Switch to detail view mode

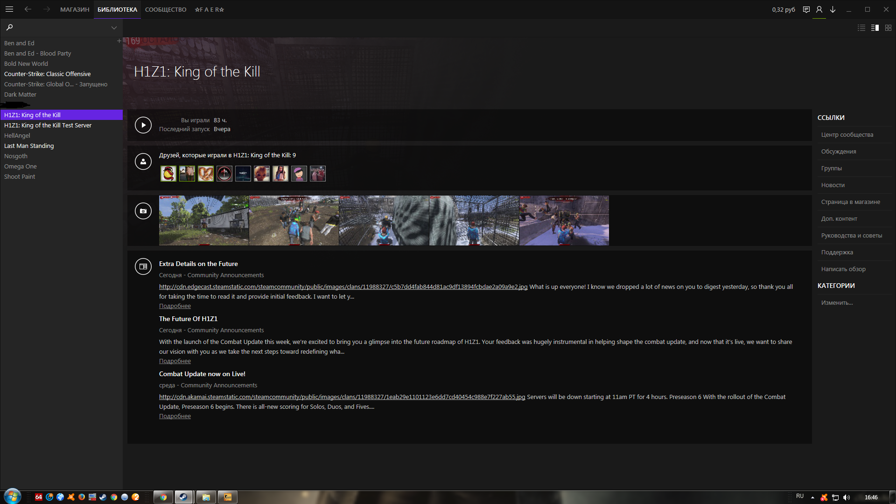875,28
